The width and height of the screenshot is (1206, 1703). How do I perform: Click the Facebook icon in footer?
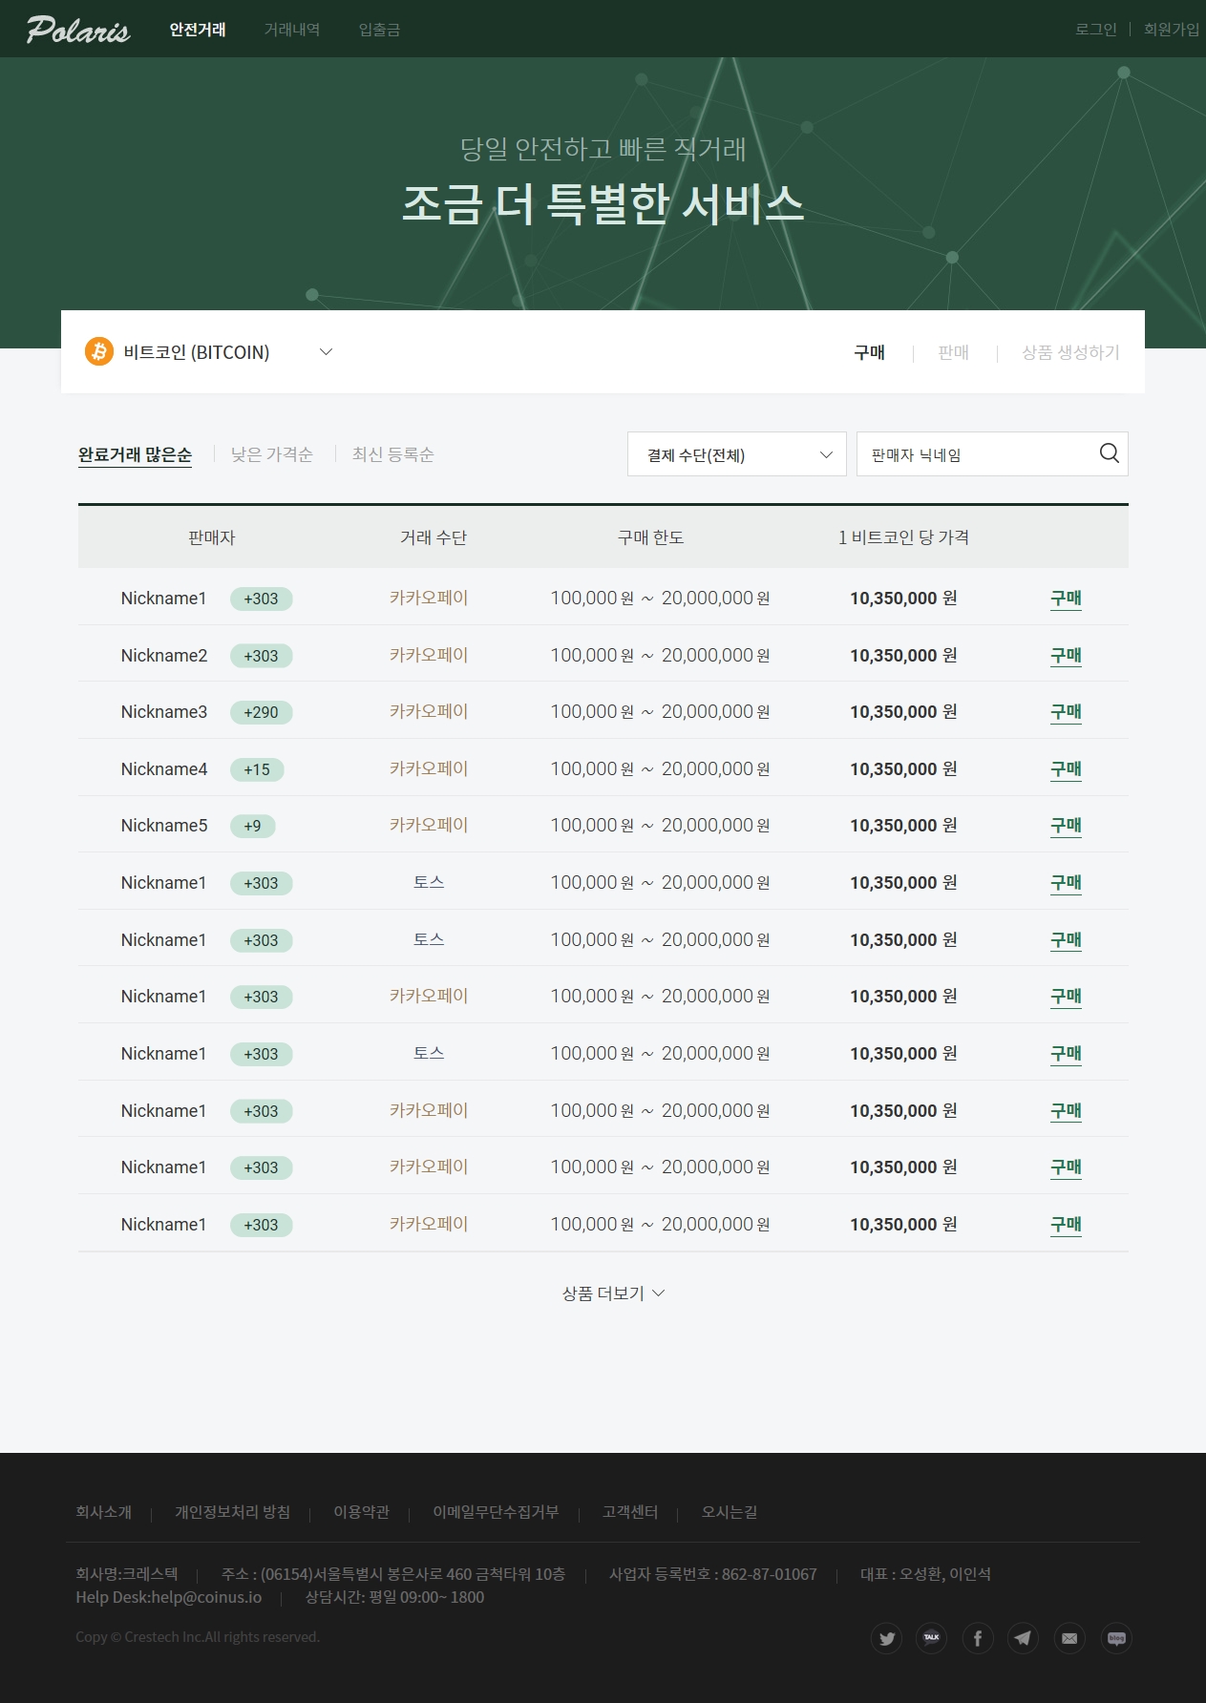click(978, 1638)
